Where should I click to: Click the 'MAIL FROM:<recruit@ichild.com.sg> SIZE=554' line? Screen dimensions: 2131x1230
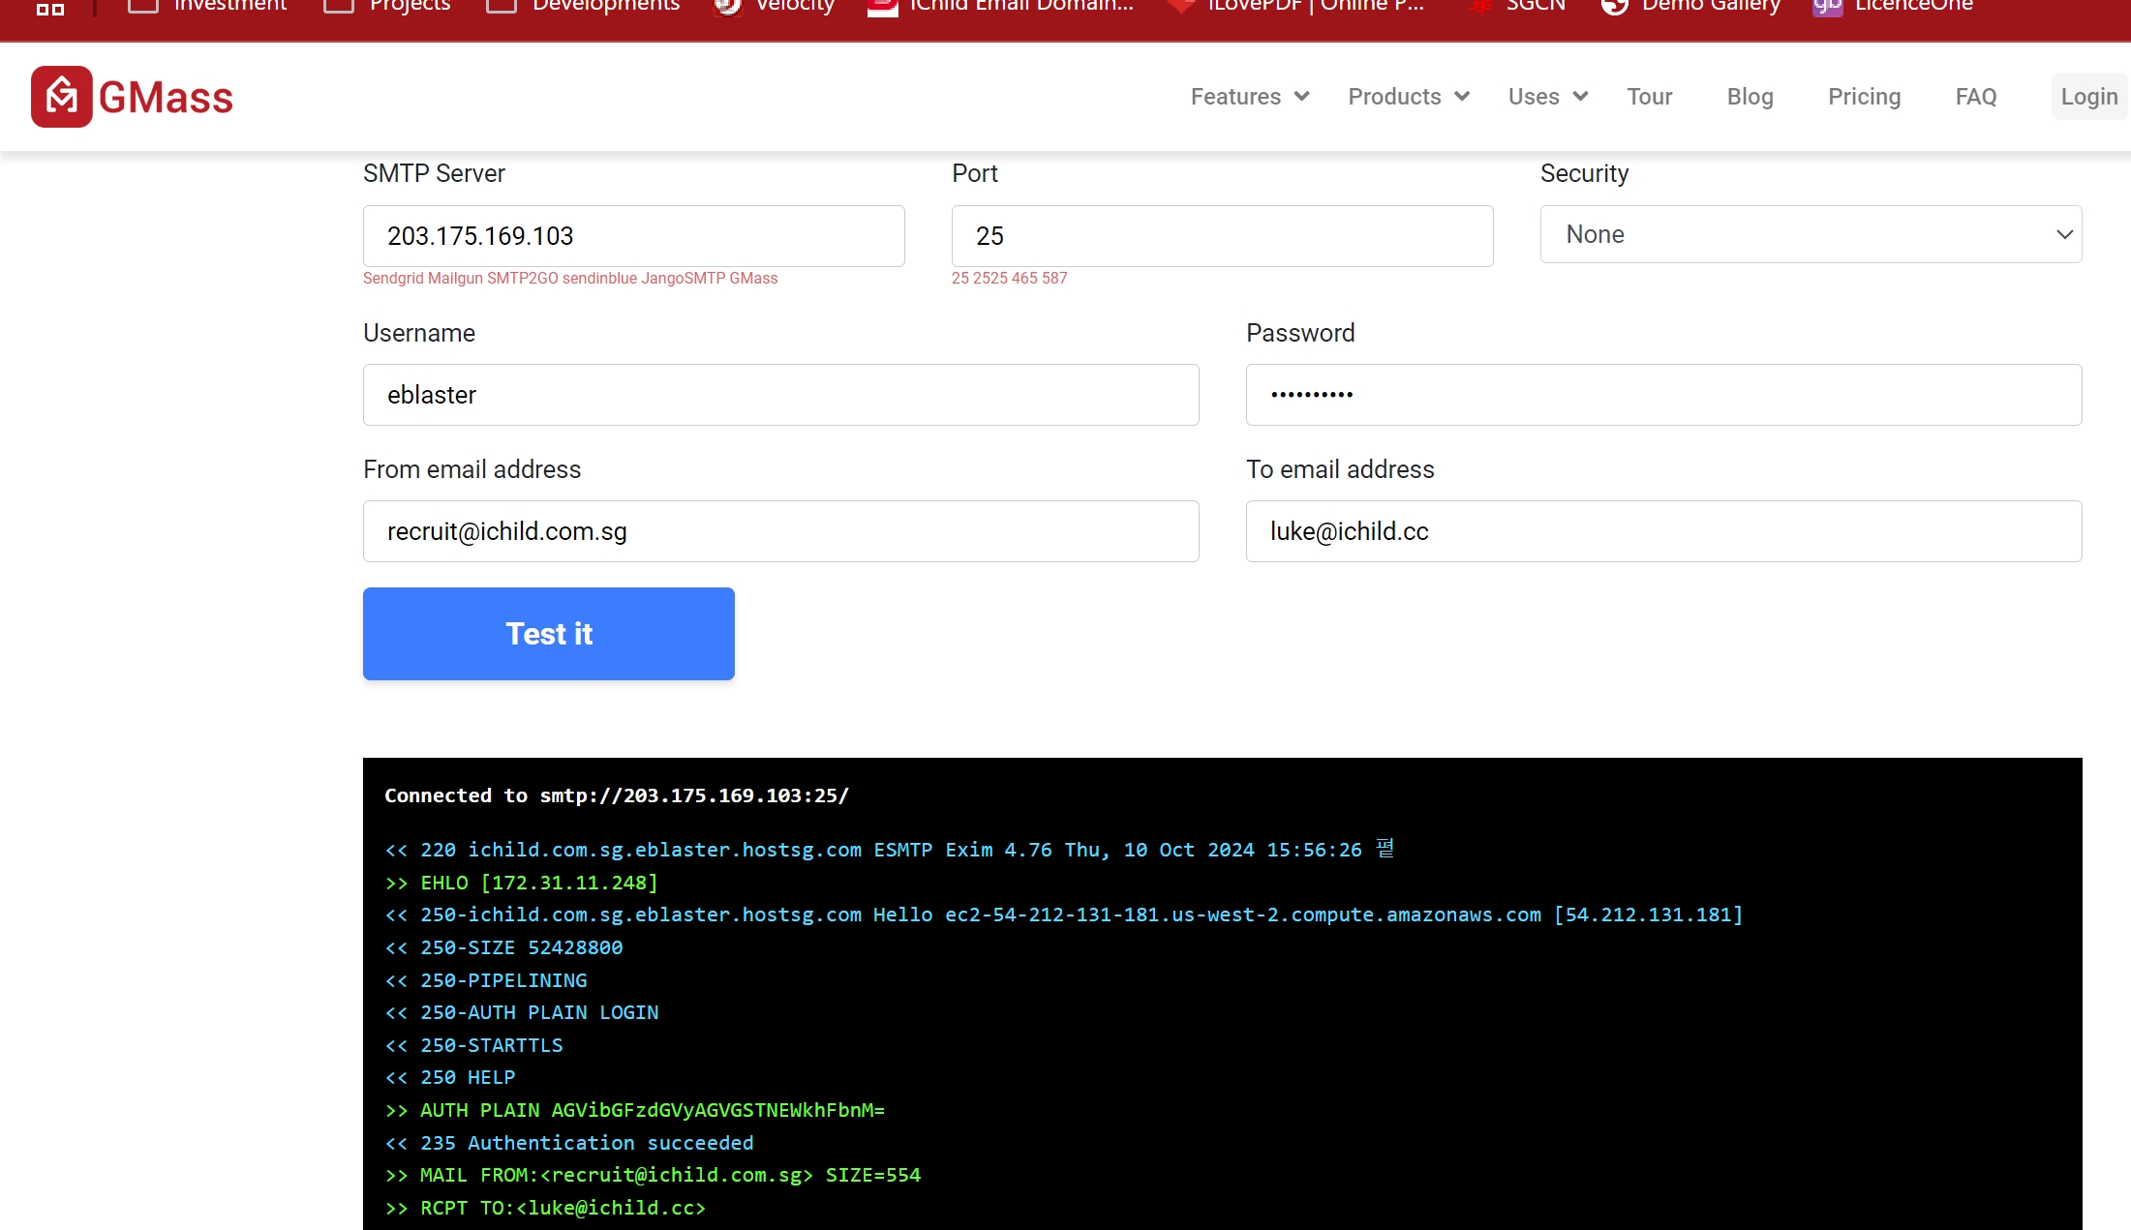point(654,1175)
